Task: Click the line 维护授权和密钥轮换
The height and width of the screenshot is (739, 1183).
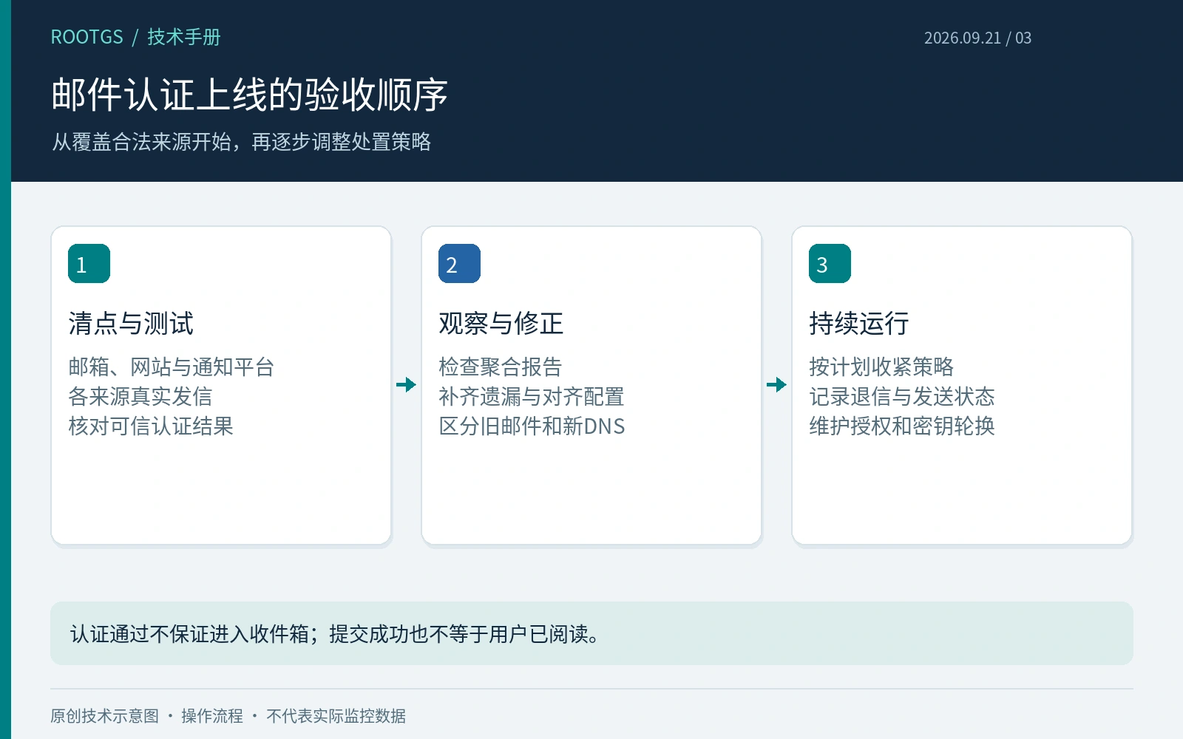Action: pyautogui.click(x=902, y=426)
